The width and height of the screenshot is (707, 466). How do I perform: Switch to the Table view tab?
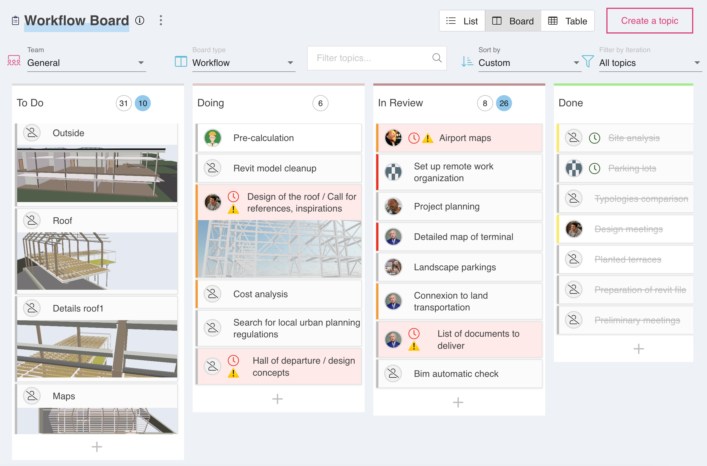(568, 21)
